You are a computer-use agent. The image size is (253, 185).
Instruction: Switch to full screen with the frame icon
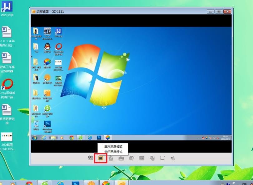pyautogui.click(x=162, y=158)
